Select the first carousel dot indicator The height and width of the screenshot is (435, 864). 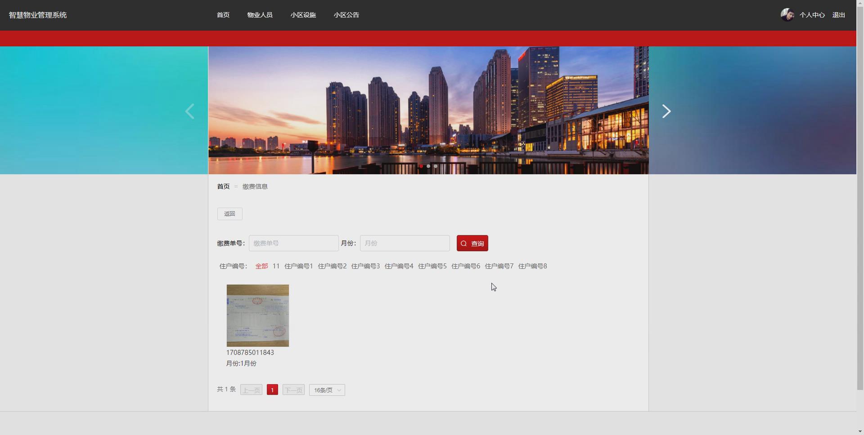pos(421,166)
